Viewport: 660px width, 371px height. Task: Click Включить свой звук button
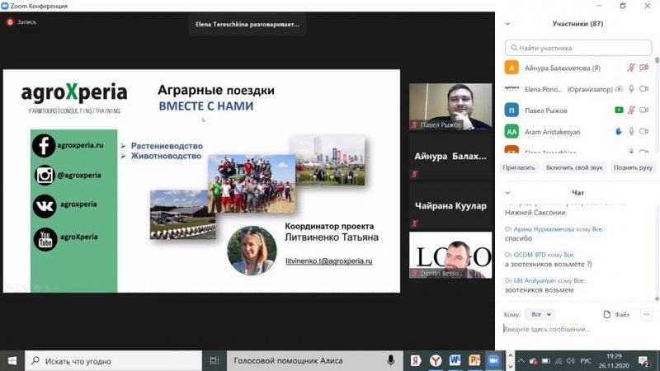pos(573,167)
